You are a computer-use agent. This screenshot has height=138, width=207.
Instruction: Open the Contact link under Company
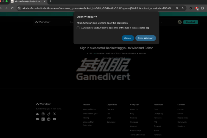tap(134, 126)
